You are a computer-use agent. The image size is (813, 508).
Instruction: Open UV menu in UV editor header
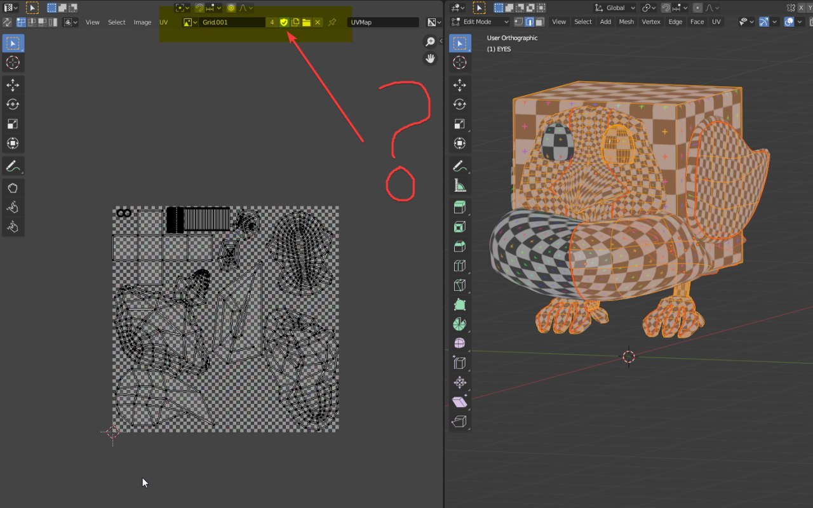click(x=164, y=22)
